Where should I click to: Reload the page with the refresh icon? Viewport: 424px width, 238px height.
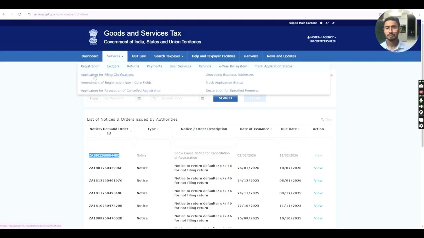click(20, 14)
